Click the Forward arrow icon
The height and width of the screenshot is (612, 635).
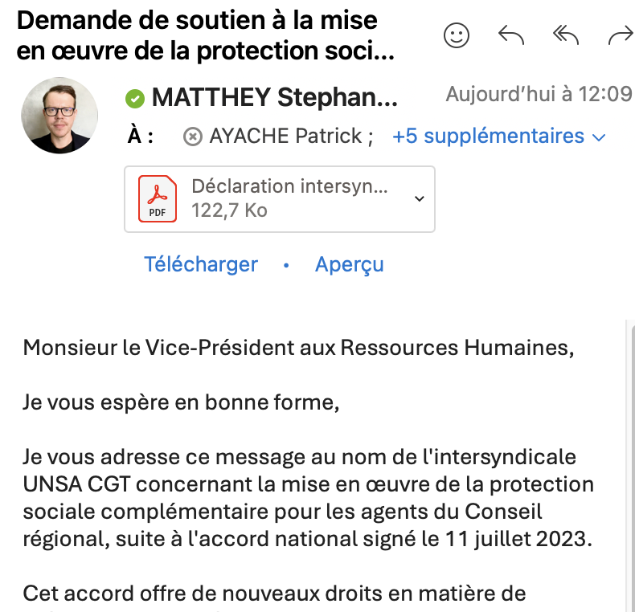(620, 35)
